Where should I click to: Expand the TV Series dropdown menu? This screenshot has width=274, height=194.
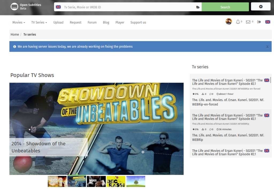point(39,23)
